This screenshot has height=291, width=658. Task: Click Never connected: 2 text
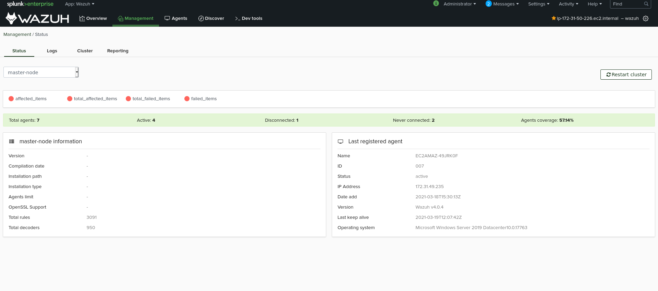pos(414,120)
